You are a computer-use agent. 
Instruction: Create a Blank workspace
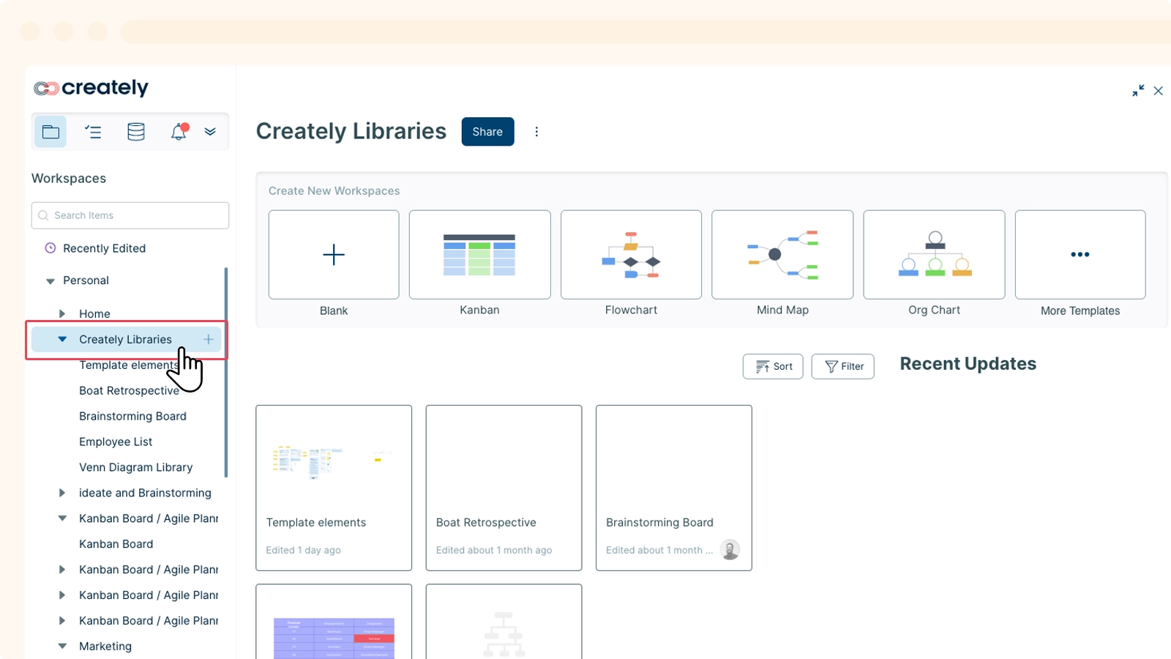click(334, 255)
